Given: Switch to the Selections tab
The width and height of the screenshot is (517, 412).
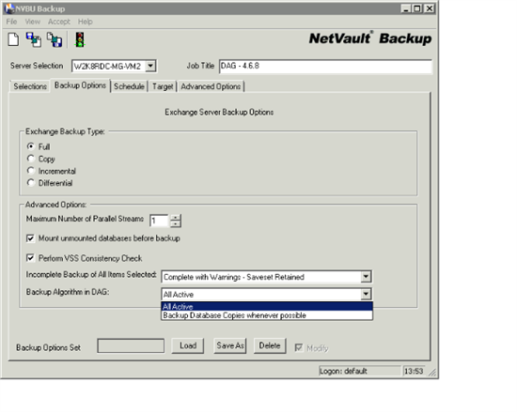Looking at the screenshot, I should pyautogui.click(x=30, y=86).
